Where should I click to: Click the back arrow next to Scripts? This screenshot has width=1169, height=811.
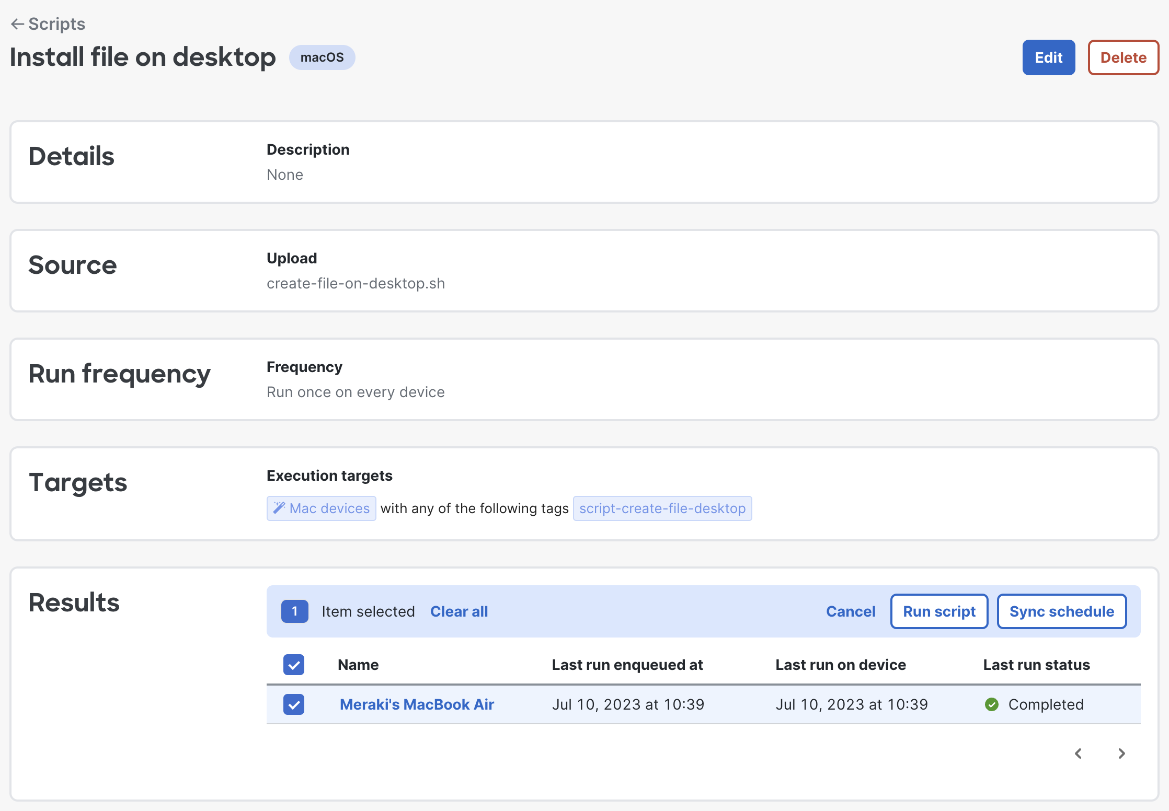point(17,24)
